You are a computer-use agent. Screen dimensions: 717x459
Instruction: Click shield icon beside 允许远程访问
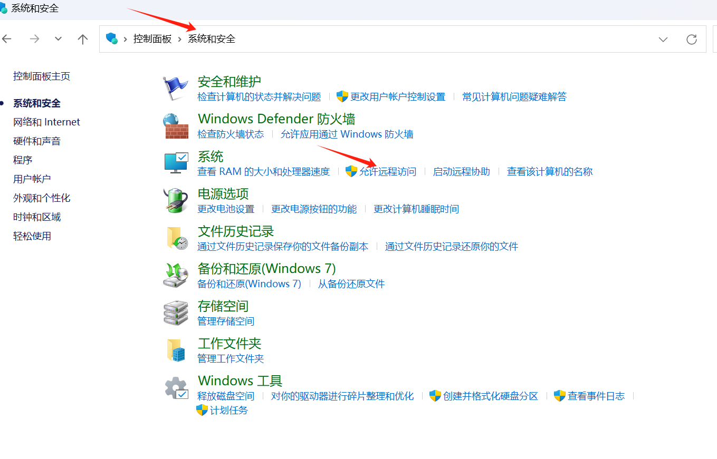pyautogui.click(x=351, y=171)
